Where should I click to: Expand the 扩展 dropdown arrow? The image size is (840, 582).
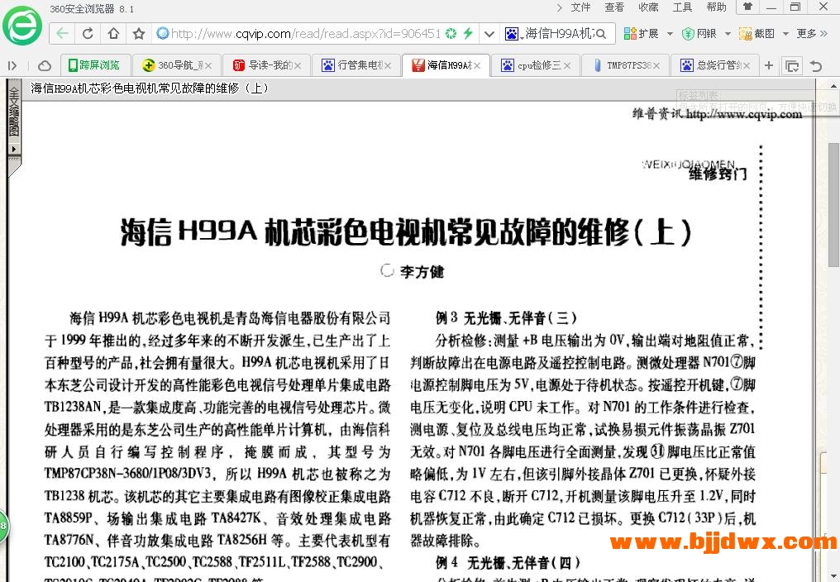670,34
